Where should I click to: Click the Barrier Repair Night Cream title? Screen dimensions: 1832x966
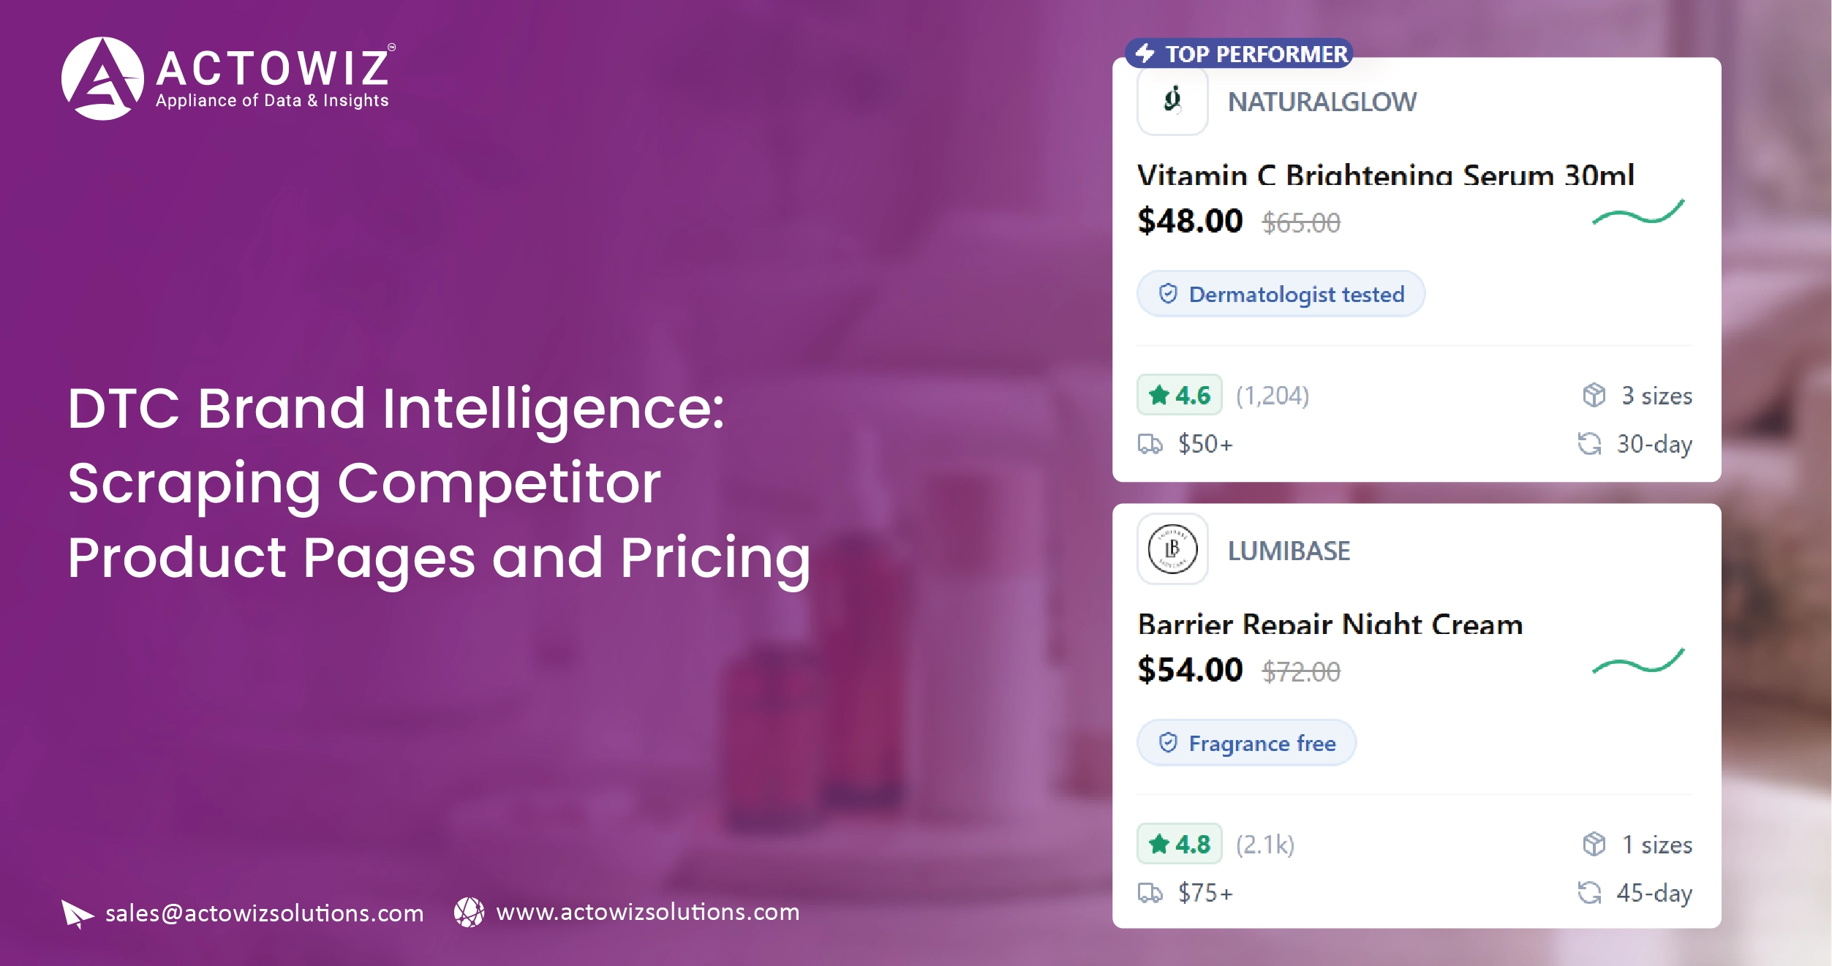tap(1330, 624)
